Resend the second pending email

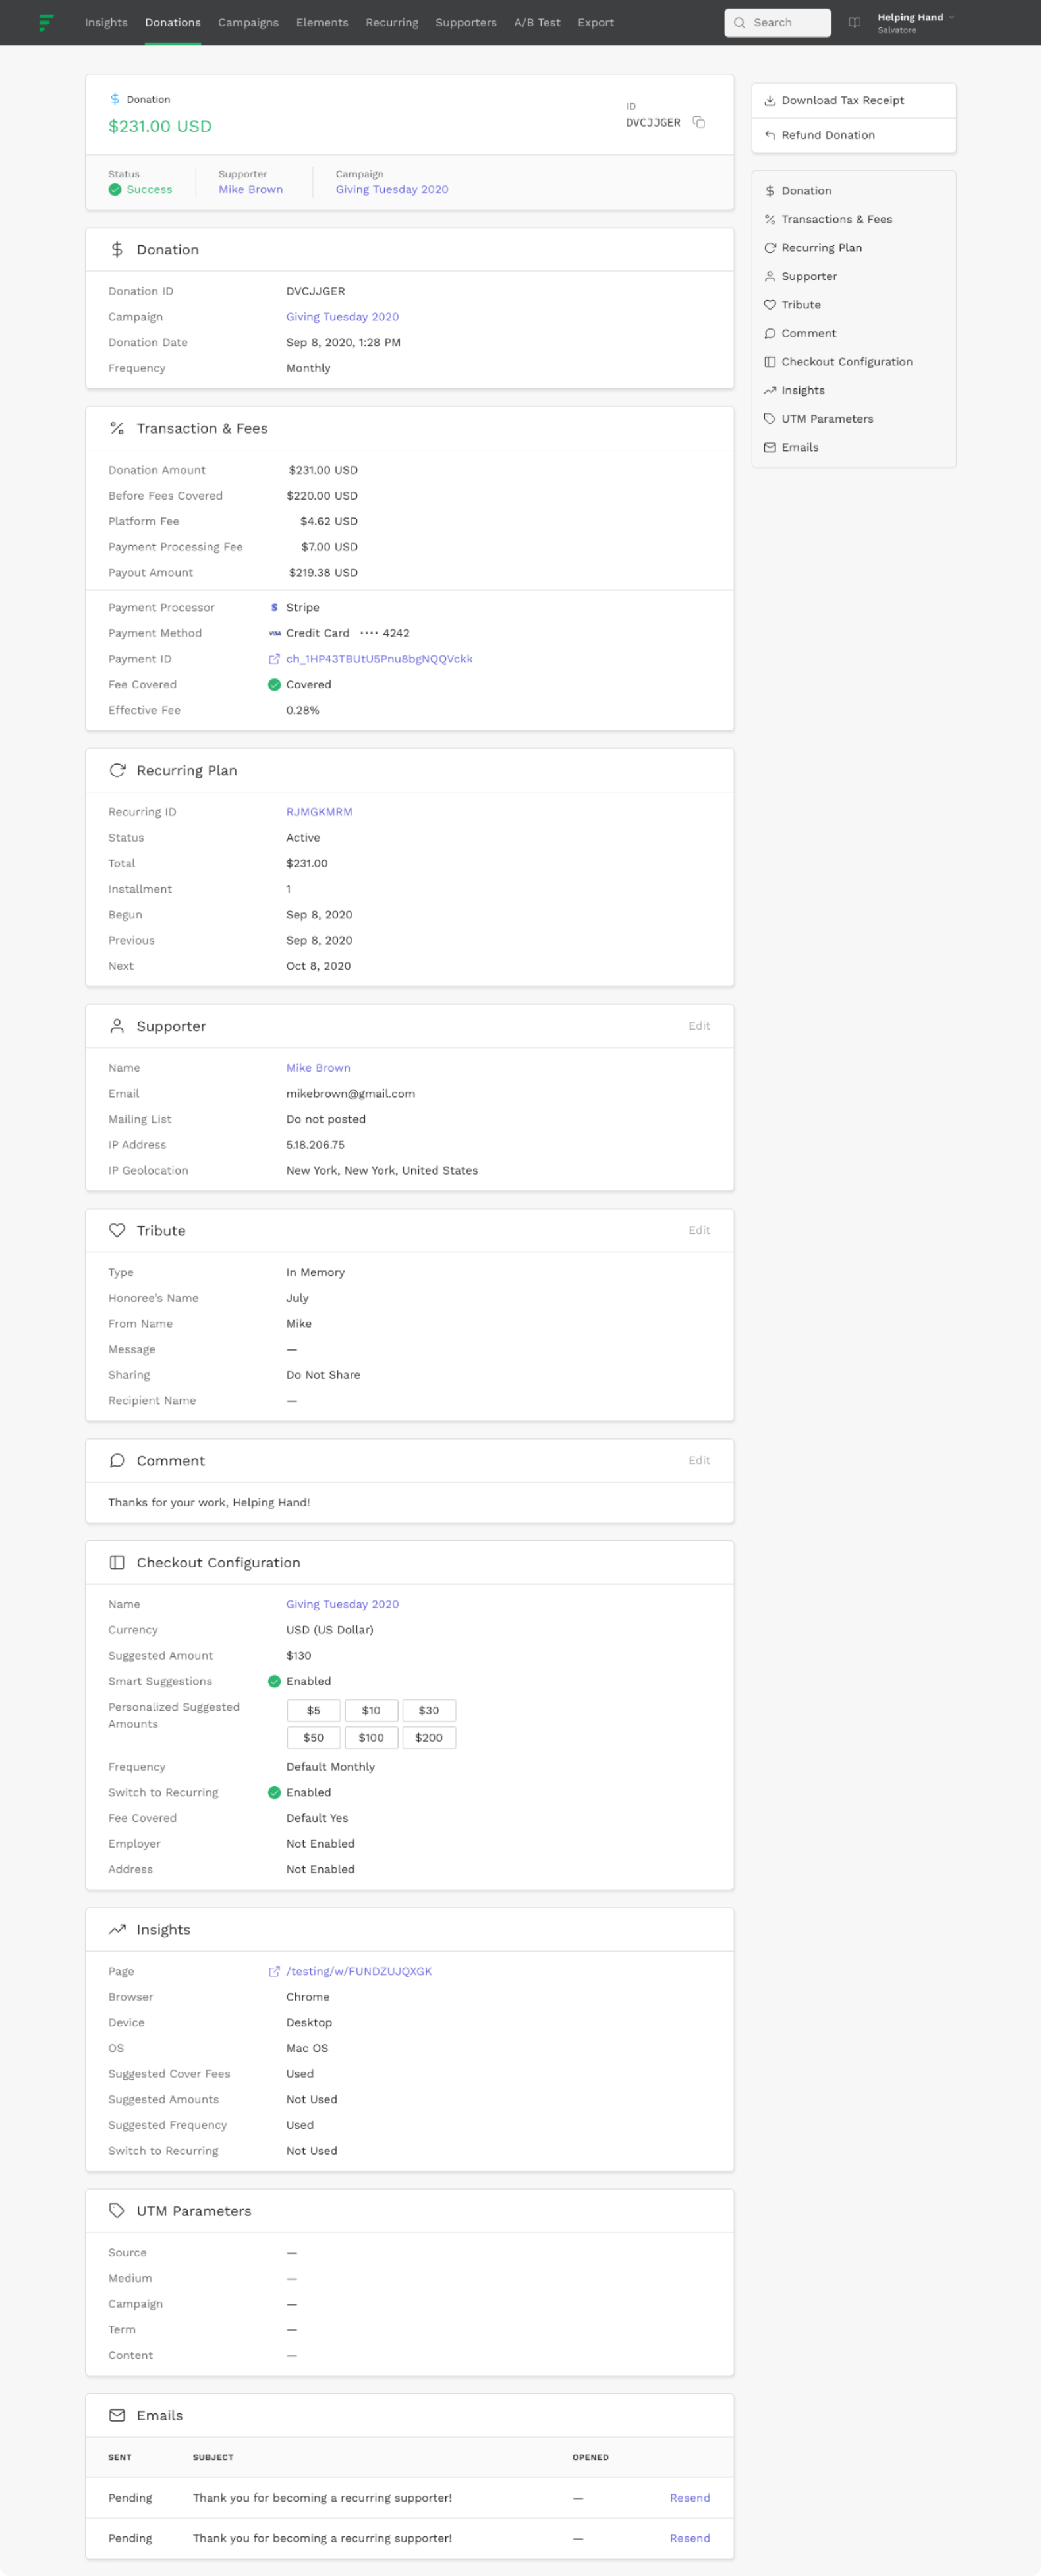pos(690,2538)
